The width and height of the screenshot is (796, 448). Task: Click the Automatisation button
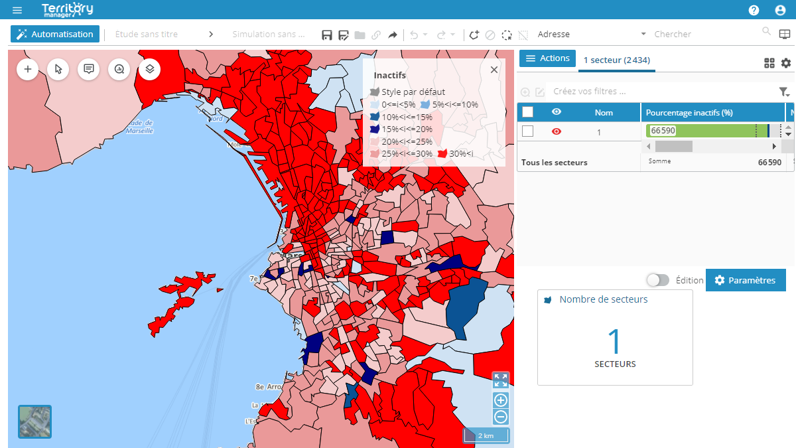pyautogui.click(x=55, y=34)
